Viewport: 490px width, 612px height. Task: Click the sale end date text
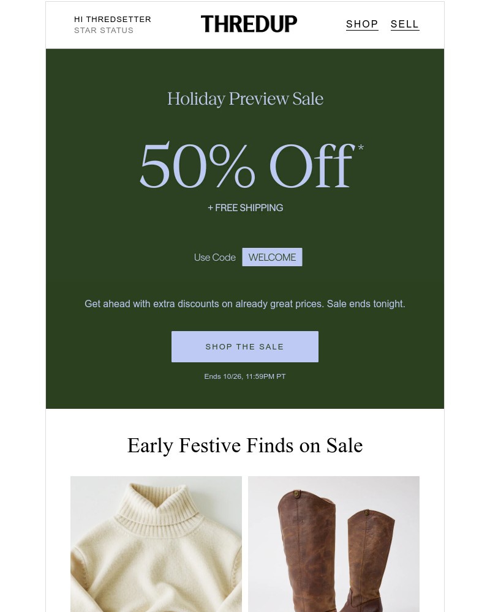tap(245, 376)
